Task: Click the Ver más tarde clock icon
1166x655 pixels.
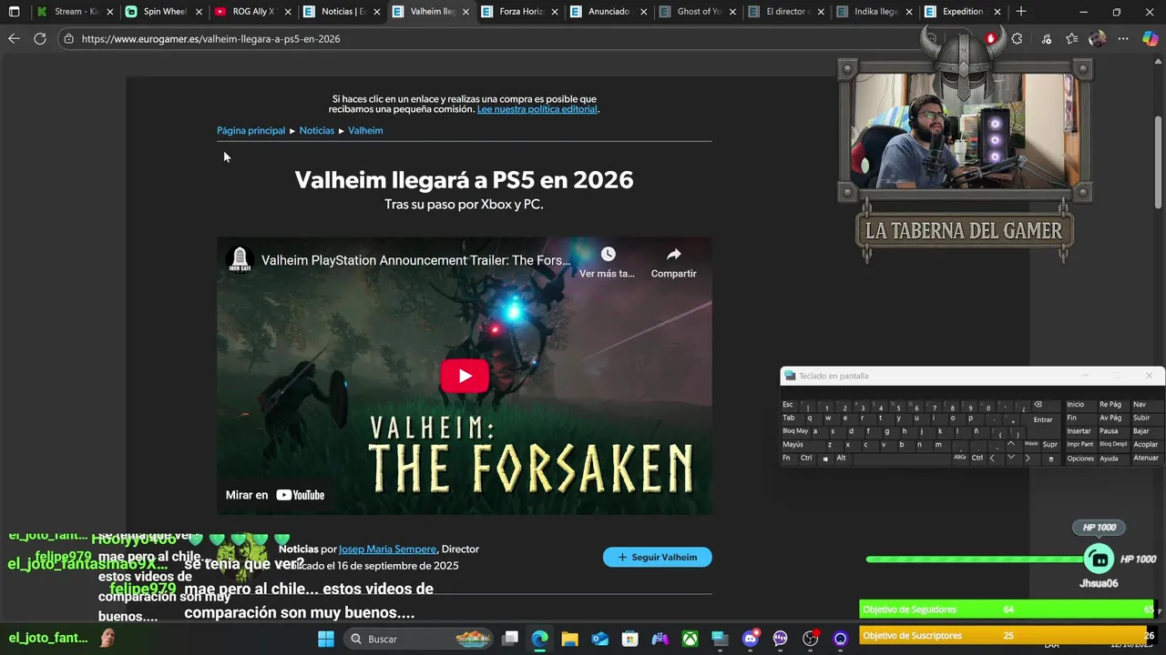Action: (x=608, y=255)
